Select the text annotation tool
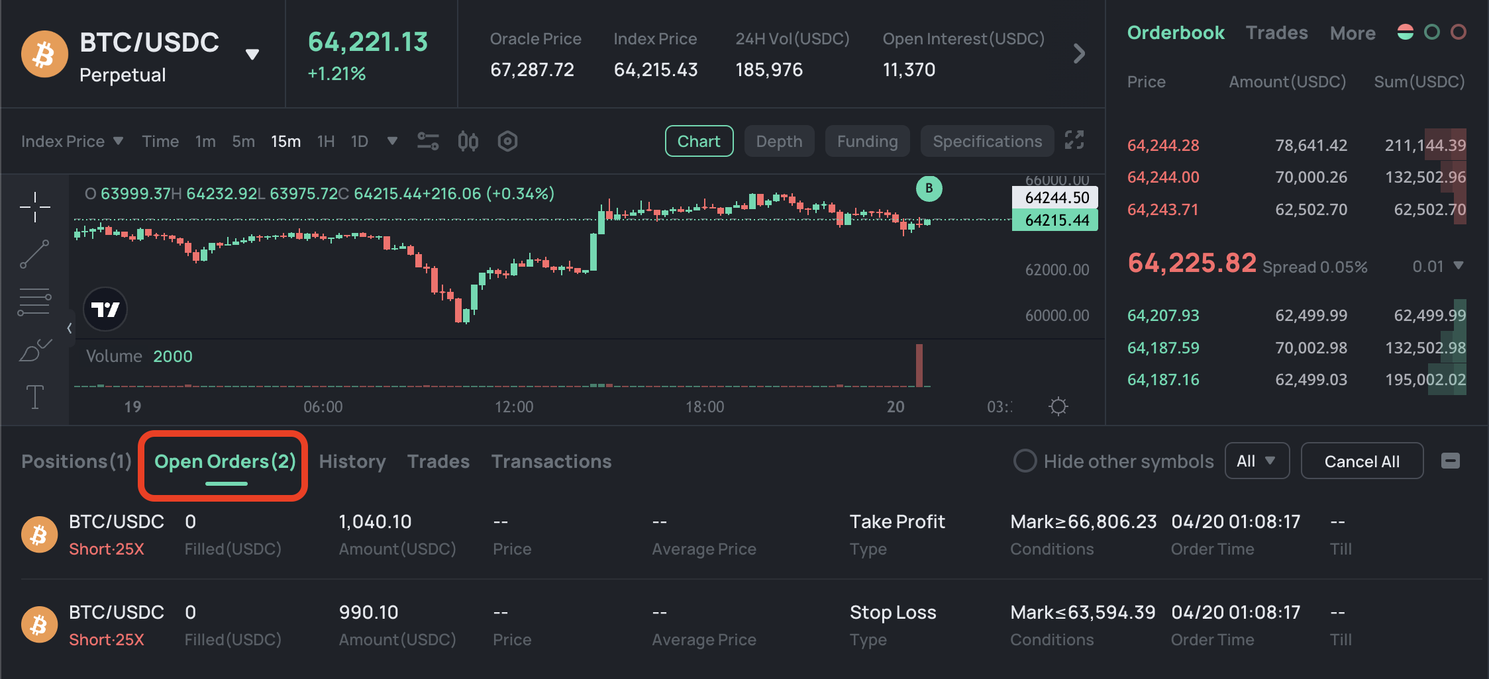The height and width of the screenshot is (679, 1489). coord(34,397)
